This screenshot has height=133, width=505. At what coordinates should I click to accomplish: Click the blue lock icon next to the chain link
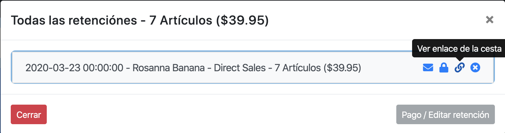[444, 67]
